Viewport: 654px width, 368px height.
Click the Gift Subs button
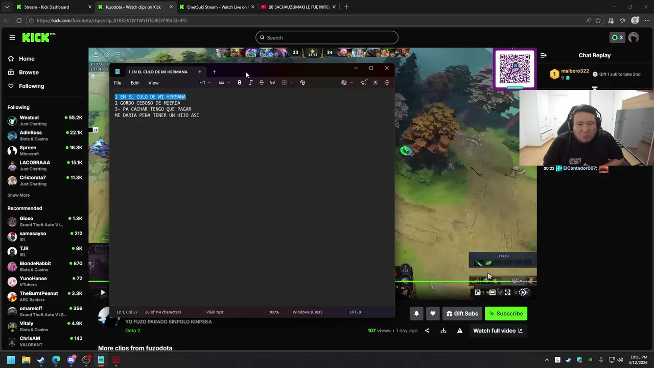pos(462,313)
